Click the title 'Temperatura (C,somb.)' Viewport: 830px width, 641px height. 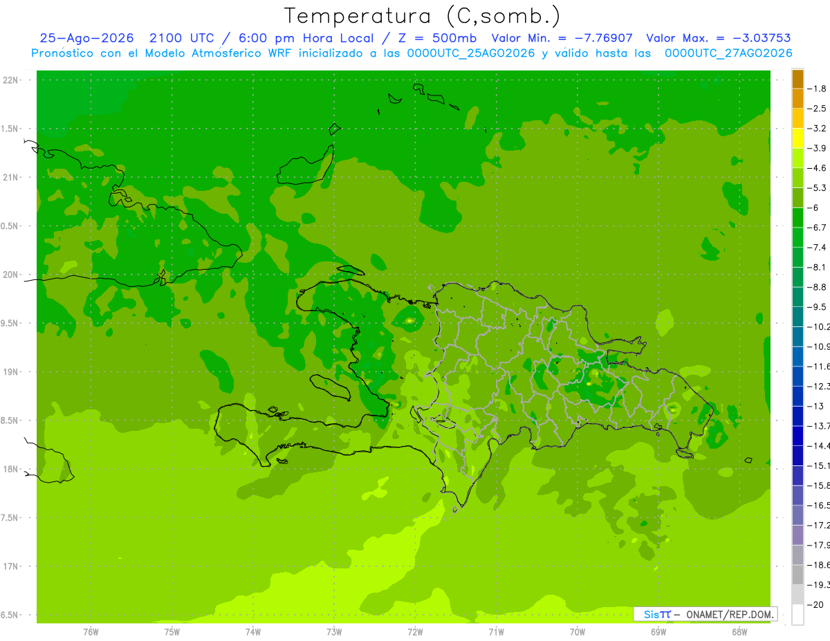(x=422, y=16)
